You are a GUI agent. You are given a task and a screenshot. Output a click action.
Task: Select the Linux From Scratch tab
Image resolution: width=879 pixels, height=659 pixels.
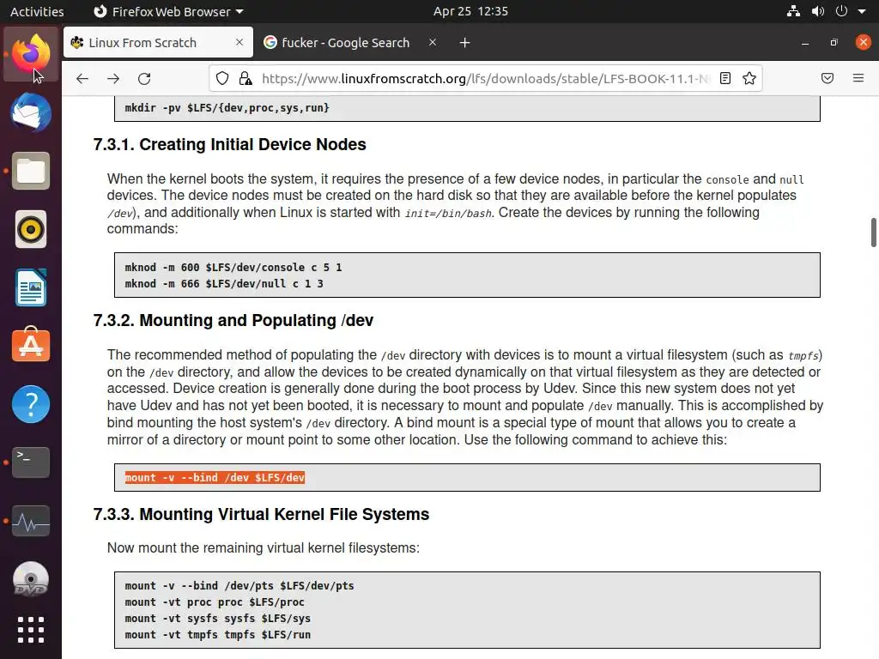(143, 43)
